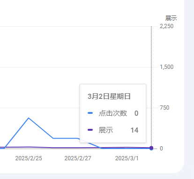Click the 点击次数 label in the tooltip
The width and height of the screenshot is (194, 179).
[x=113, y=113]
